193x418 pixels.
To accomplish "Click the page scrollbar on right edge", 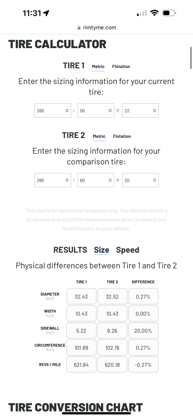I will coord(191,58).
